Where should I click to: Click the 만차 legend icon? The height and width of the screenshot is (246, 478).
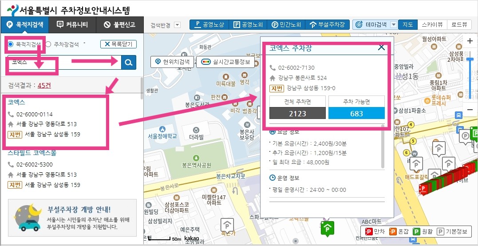point(369,231)
